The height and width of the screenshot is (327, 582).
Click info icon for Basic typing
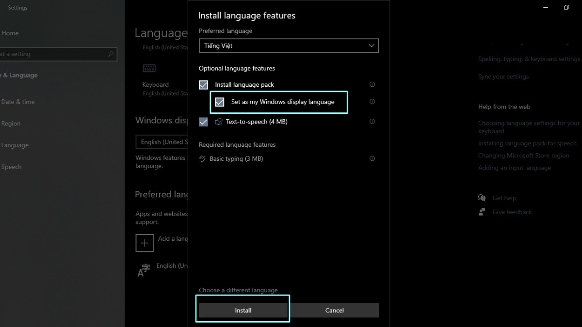point(372,158)
